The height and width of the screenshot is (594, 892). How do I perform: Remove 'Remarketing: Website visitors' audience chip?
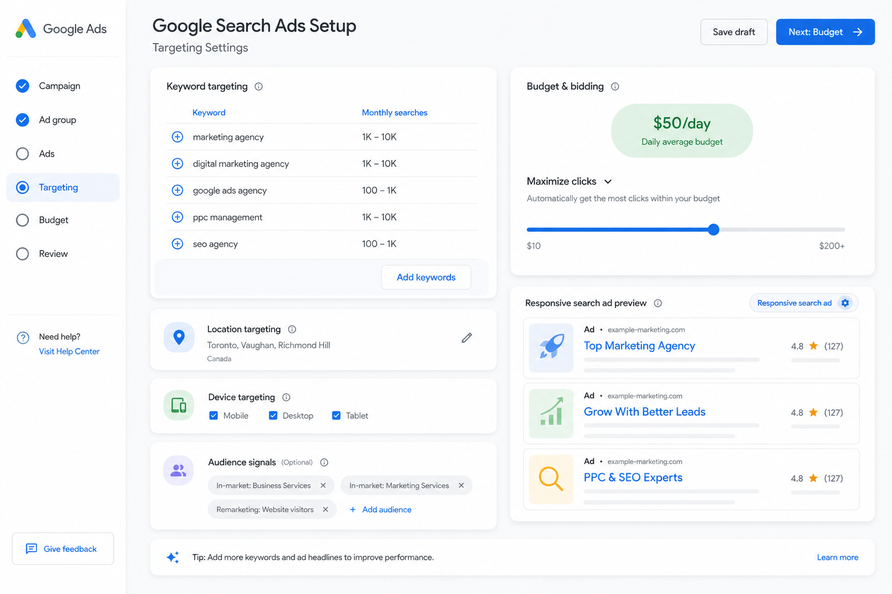click(x=325, y=509)
